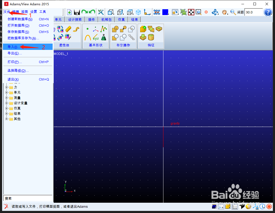This screenshot has height=213, width=275.
Task: Click the green redo arrow
Action: [x=85, y=12]
